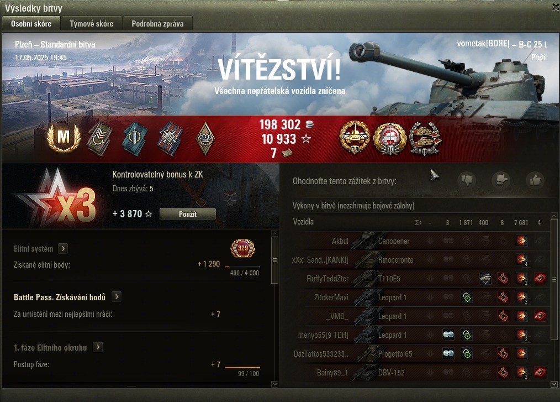Select the brass knuckles diamond medal
The height and width of the screenshot is (402, 560).
pos(205,138)
